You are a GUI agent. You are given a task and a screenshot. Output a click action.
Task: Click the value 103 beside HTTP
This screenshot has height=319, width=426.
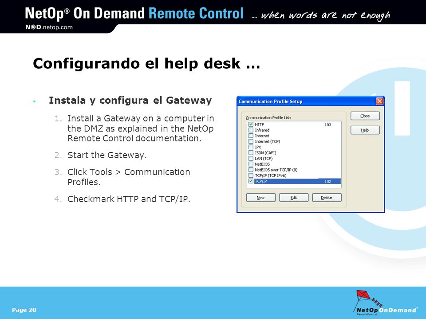tap(328, 125)
